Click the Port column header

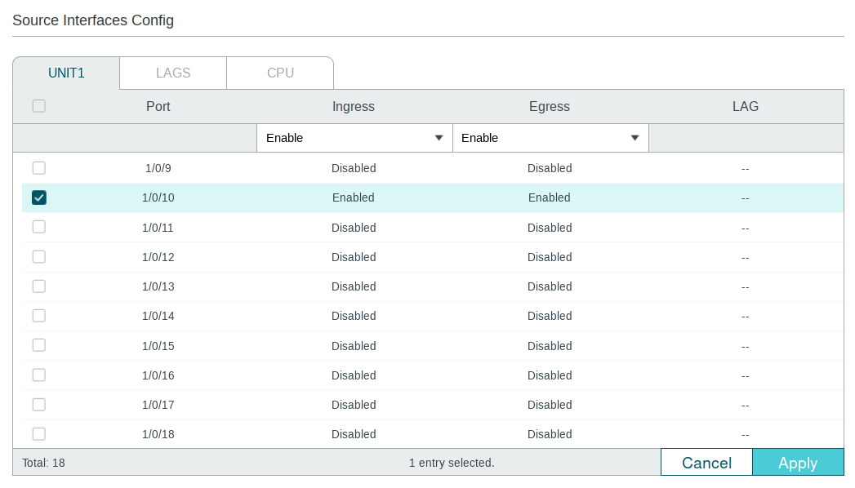click(158, 106)
